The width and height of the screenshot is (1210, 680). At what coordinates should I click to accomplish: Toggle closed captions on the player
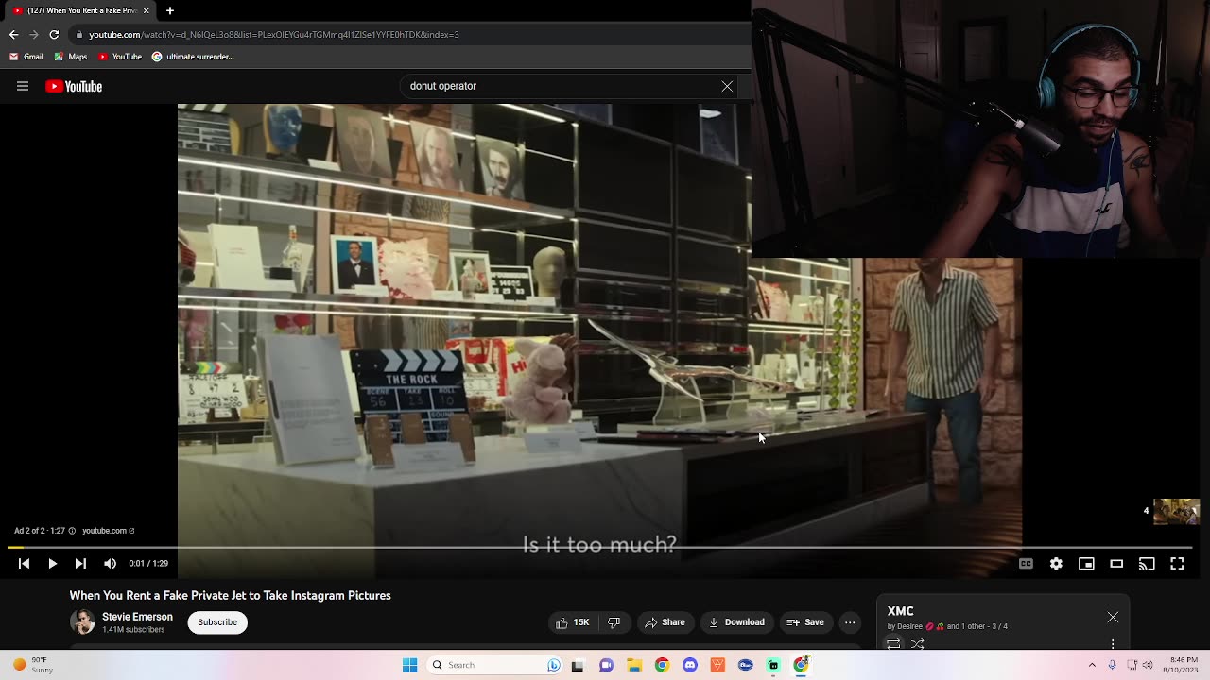tap(1026, 564)
